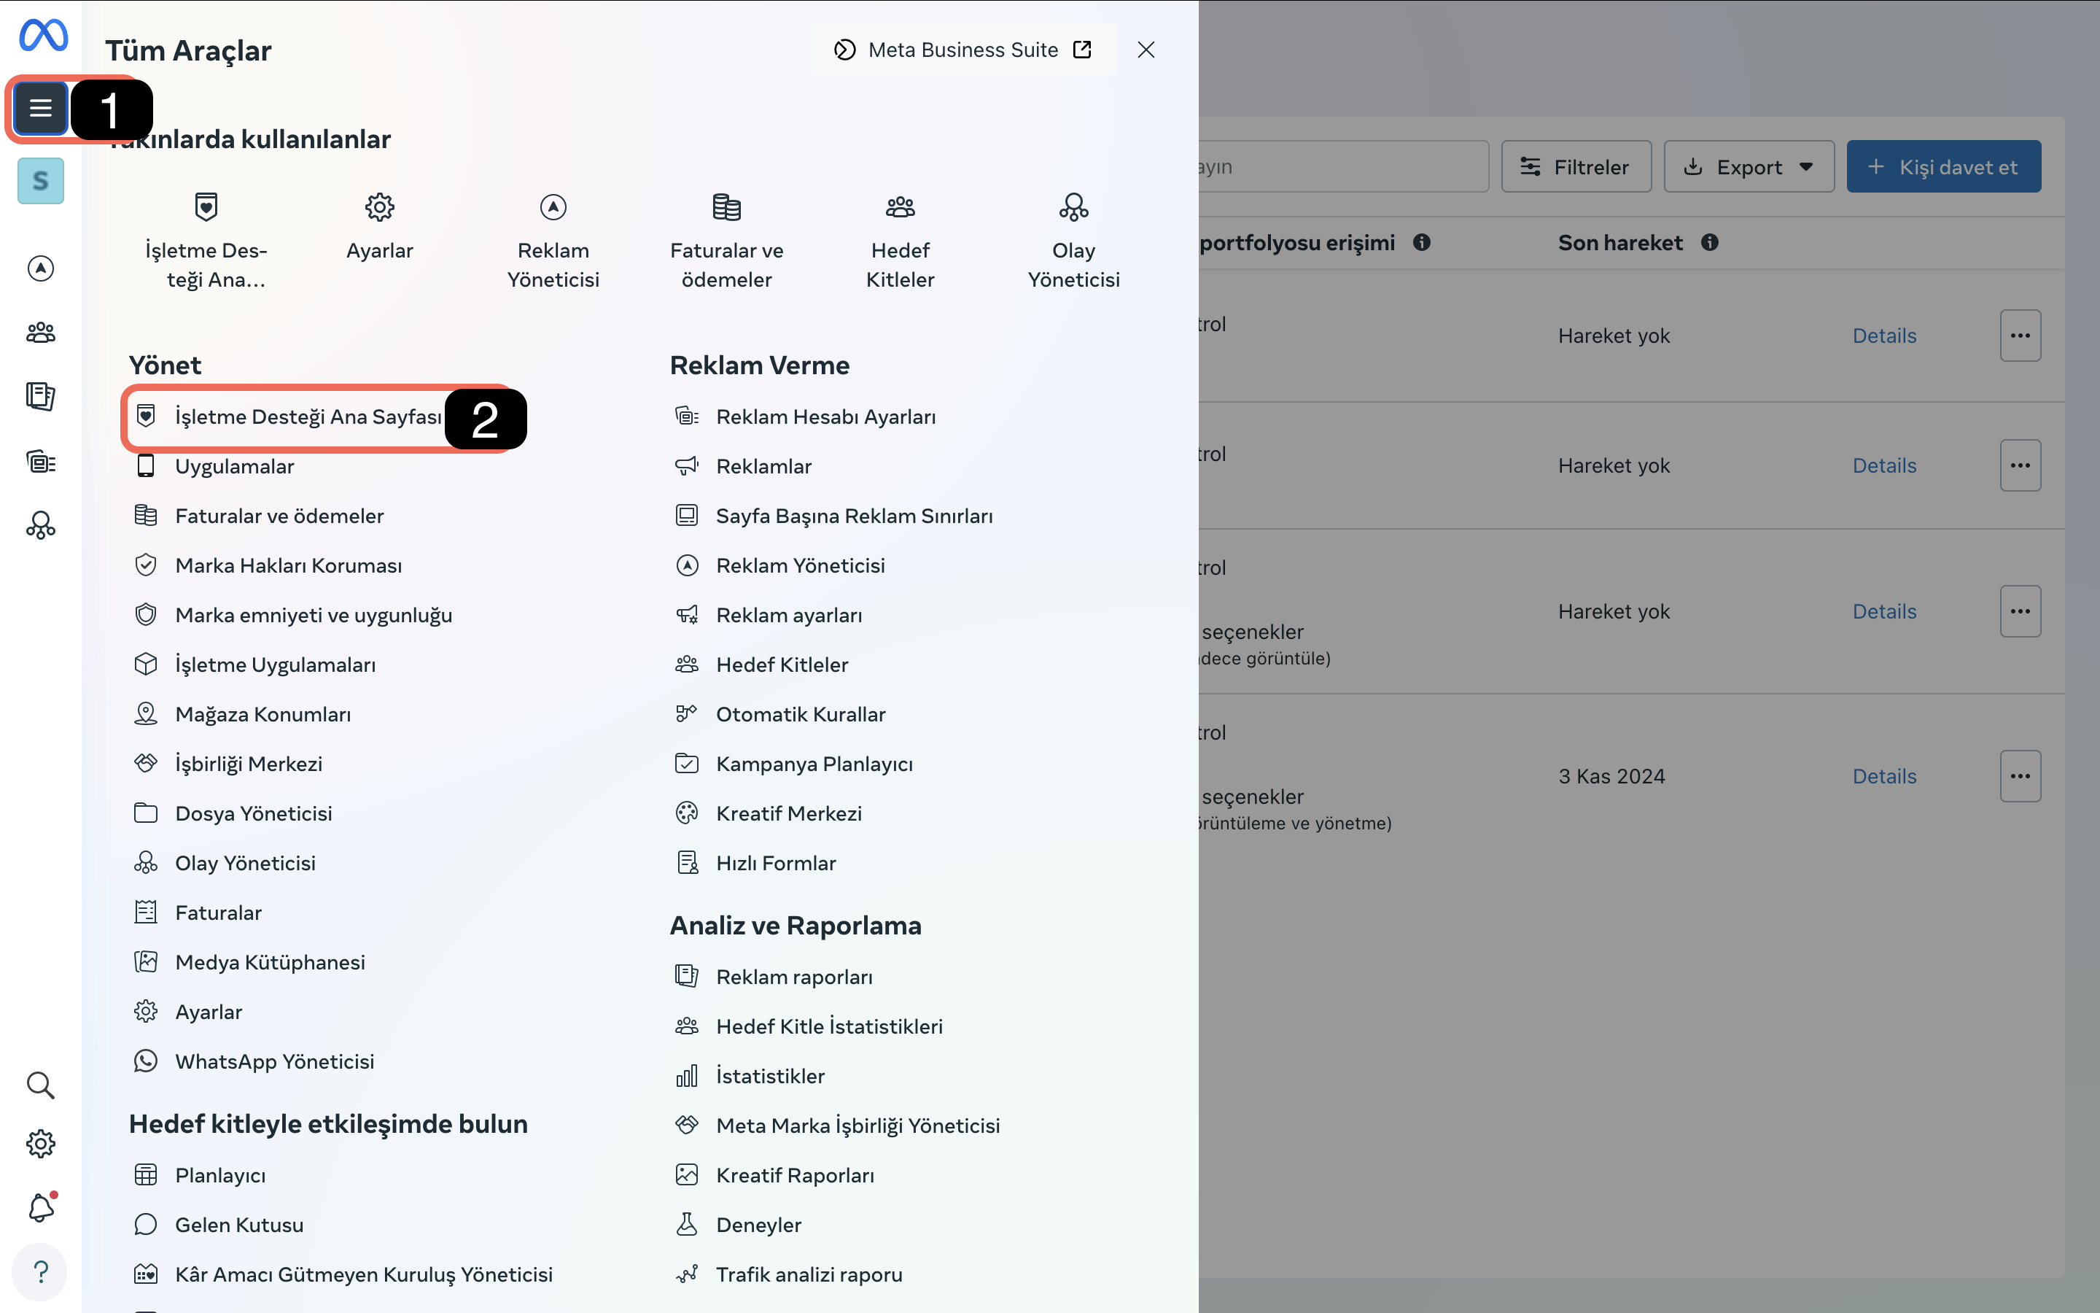Click Kişi davet et button
The height and width of the screenshot is (1313, 2100).
[x=1944, y=167]
